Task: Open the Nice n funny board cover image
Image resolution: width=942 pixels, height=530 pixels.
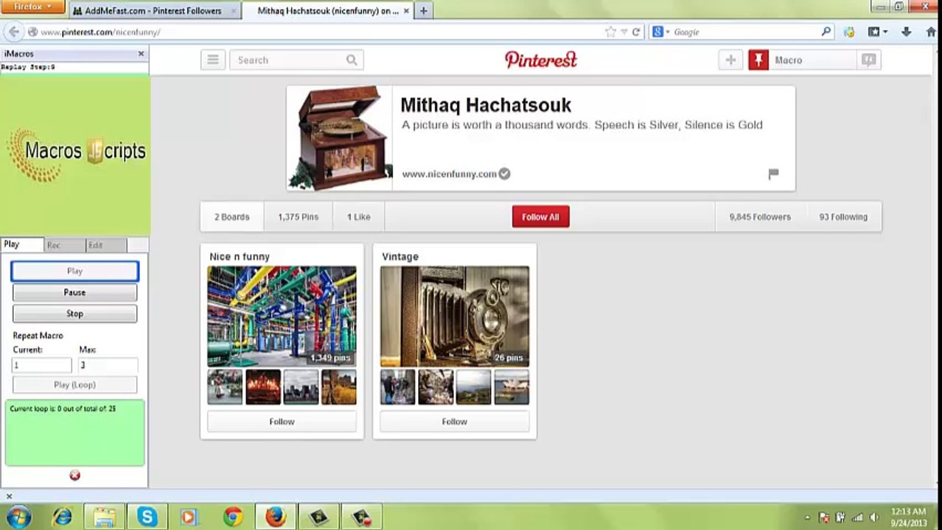Action: (282, 317)
